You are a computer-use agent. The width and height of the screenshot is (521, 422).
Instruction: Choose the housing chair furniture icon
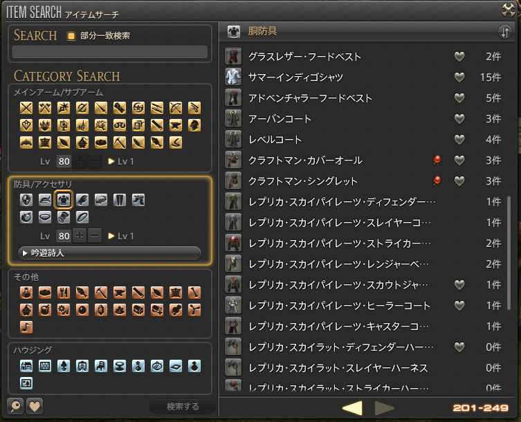pos(101,365)
